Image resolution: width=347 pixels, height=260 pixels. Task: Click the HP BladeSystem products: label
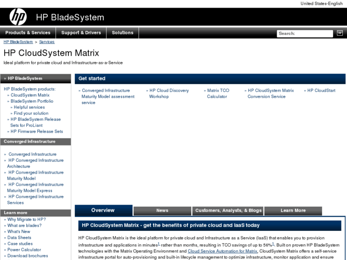pos(30,89)
